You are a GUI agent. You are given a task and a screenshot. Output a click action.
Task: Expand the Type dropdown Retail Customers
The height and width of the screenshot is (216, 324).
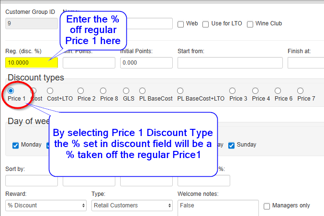[x=132, y=205]
